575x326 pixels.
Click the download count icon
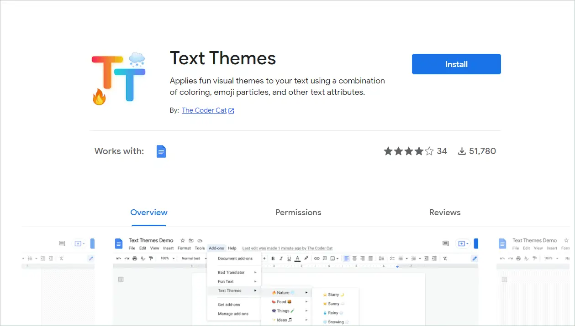pyautogui.click(x=462, y=151)
